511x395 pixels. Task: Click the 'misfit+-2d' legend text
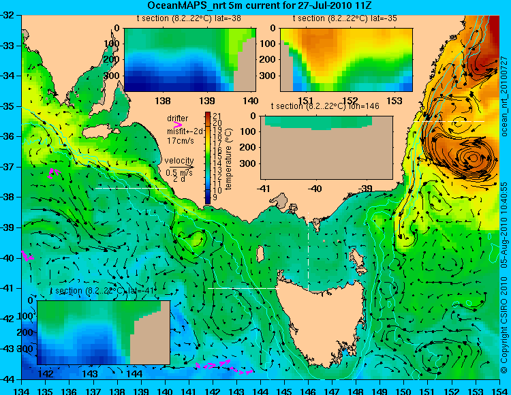185,131
